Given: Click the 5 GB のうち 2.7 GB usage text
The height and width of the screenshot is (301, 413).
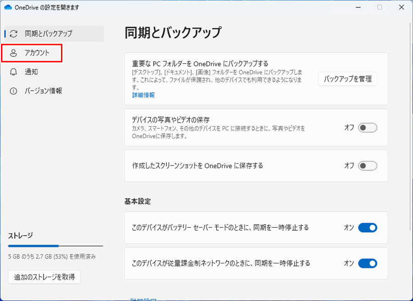Looking at the screenshot, I should click(x=52, y=256).
